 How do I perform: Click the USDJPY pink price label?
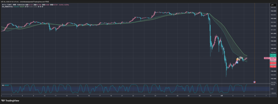click(267, 58)
